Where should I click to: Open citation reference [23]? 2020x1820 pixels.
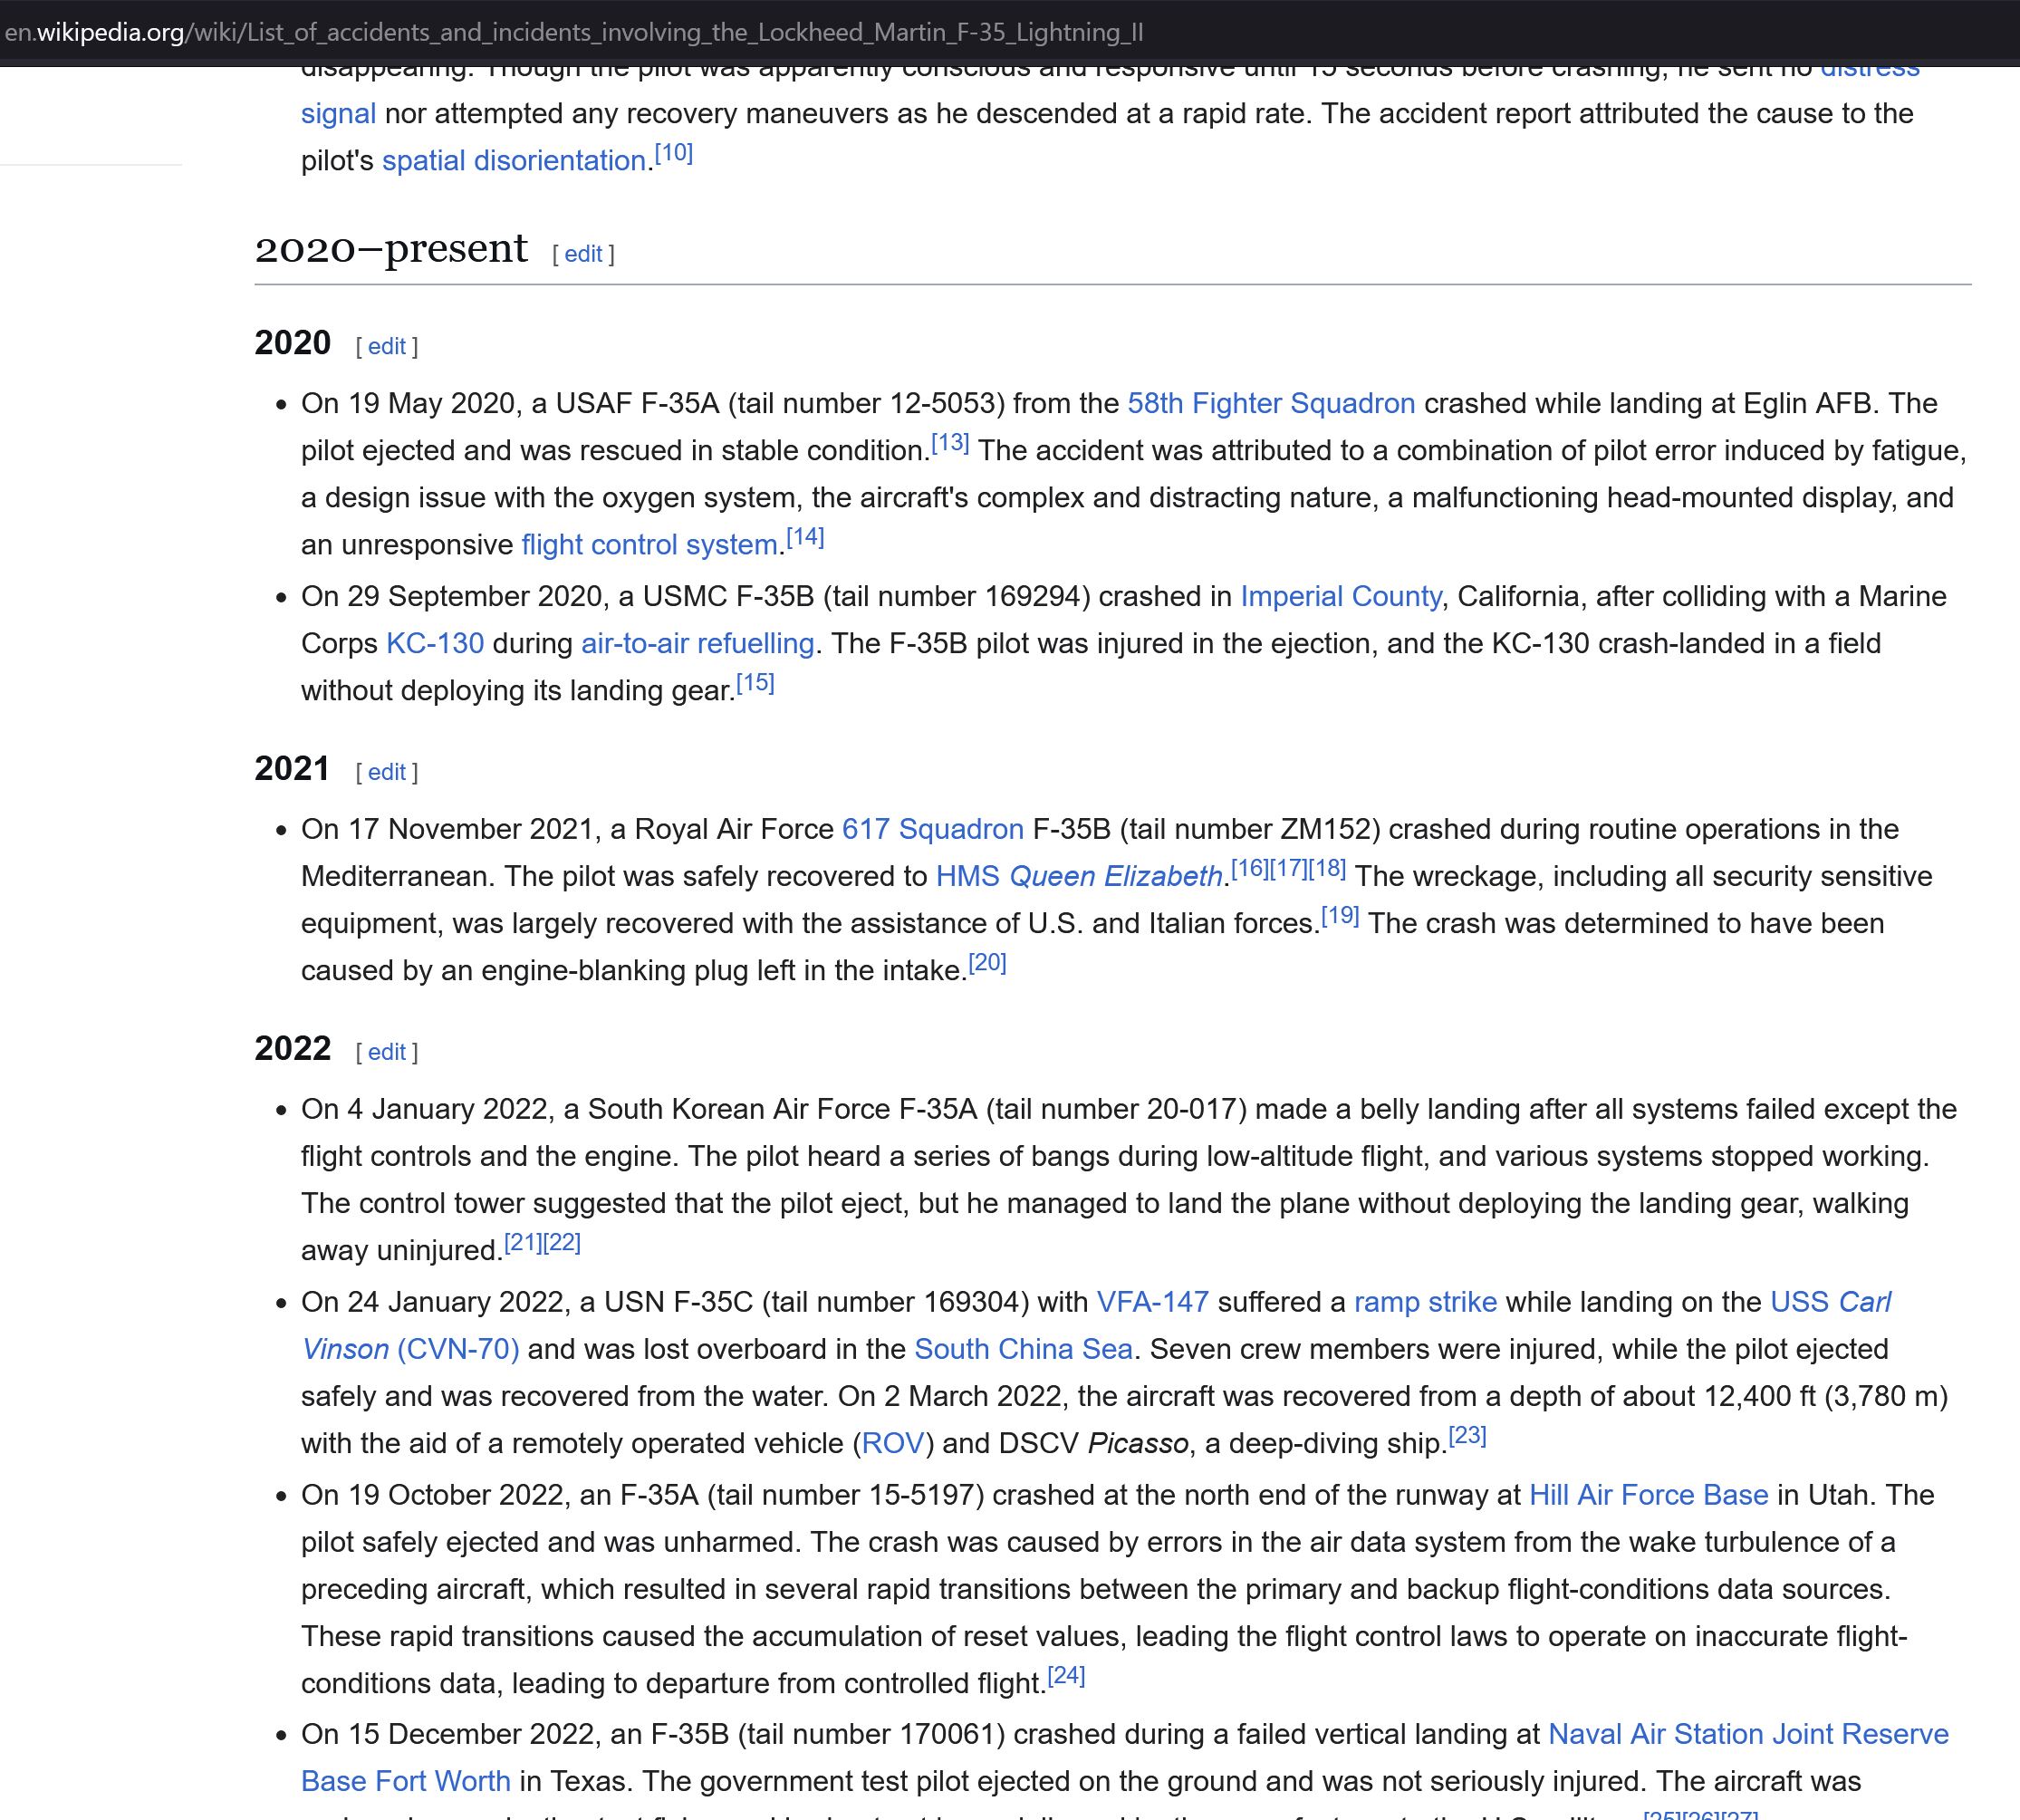(1467, 1436)
